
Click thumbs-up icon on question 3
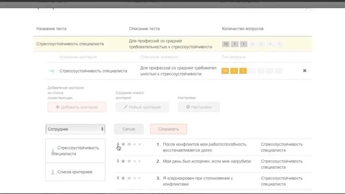click(129, 178)
